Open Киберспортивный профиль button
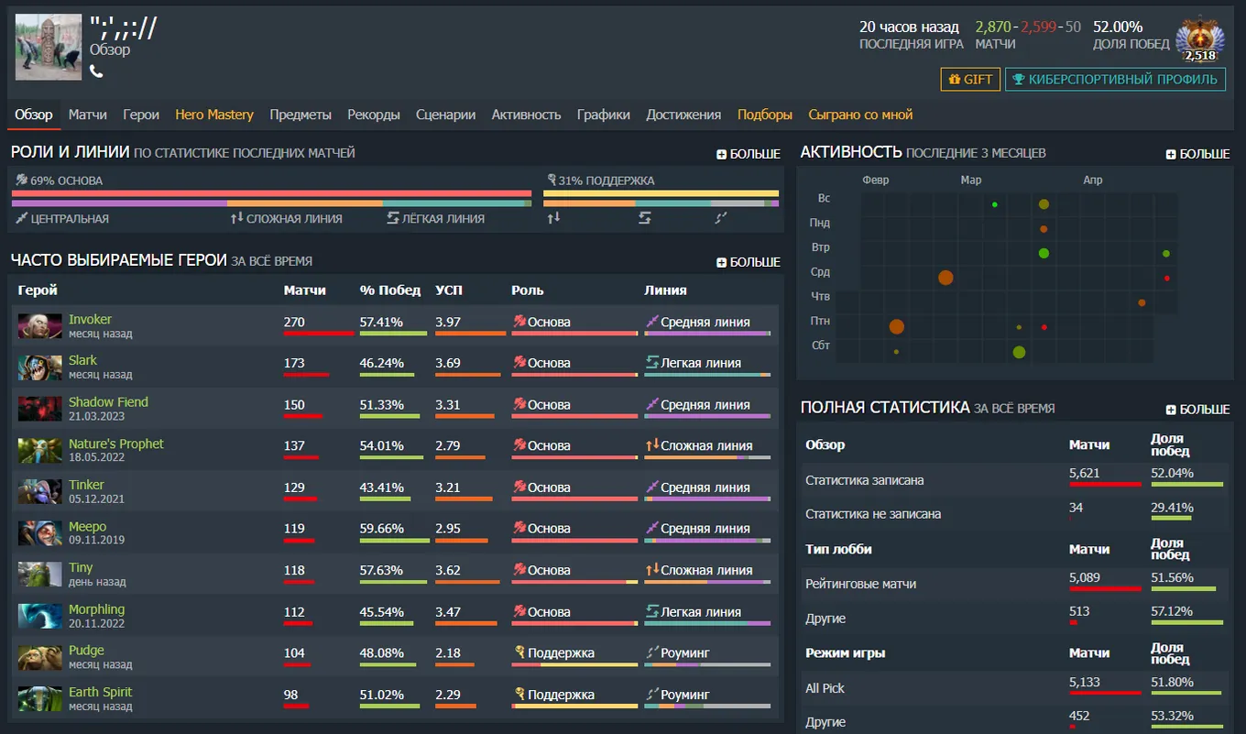The width and height of the screenshot is (1246, 734). coord(1115,80)
